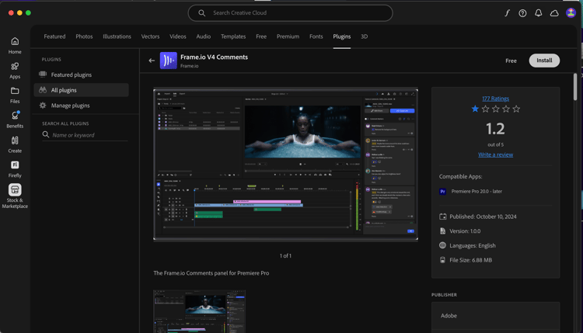Click the notifications bell icon
Screen dimensions: 583x333
click(538, 13)
